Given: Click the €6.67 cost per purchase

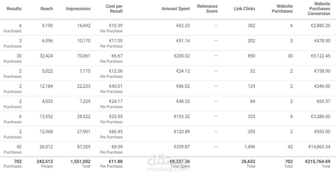Looking at the screenshot, I should [x=116, y=56].
